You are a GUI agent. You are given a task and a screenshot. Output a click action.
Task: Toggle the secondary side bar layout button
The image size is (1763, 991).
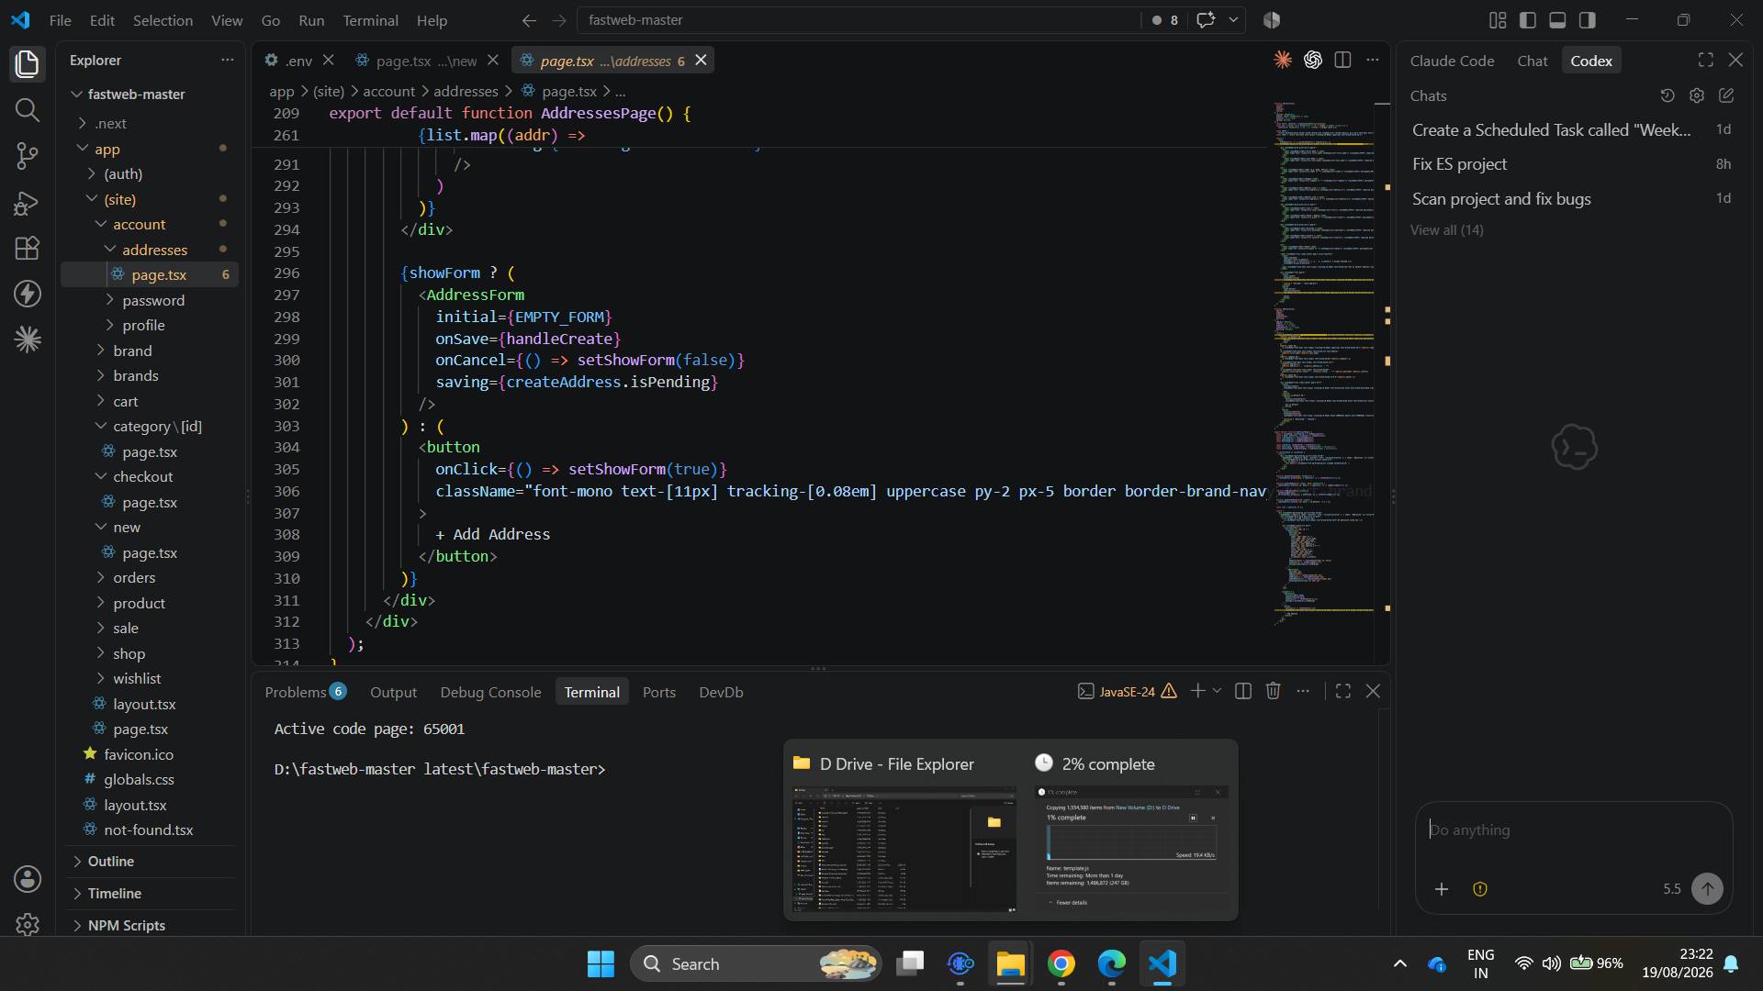coord(1587,20)
